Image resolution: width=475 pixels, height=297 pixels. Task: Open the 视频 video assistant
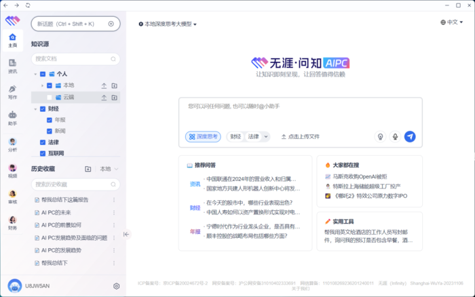(12, 171)
